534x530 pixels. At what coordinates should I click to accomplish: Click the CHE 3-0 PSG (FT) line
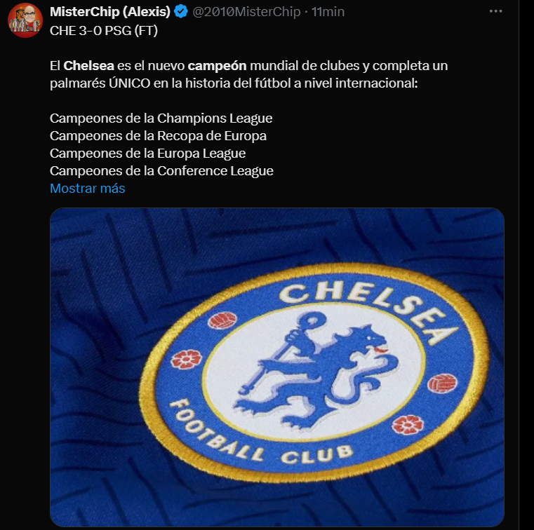[x=105, y=30]
